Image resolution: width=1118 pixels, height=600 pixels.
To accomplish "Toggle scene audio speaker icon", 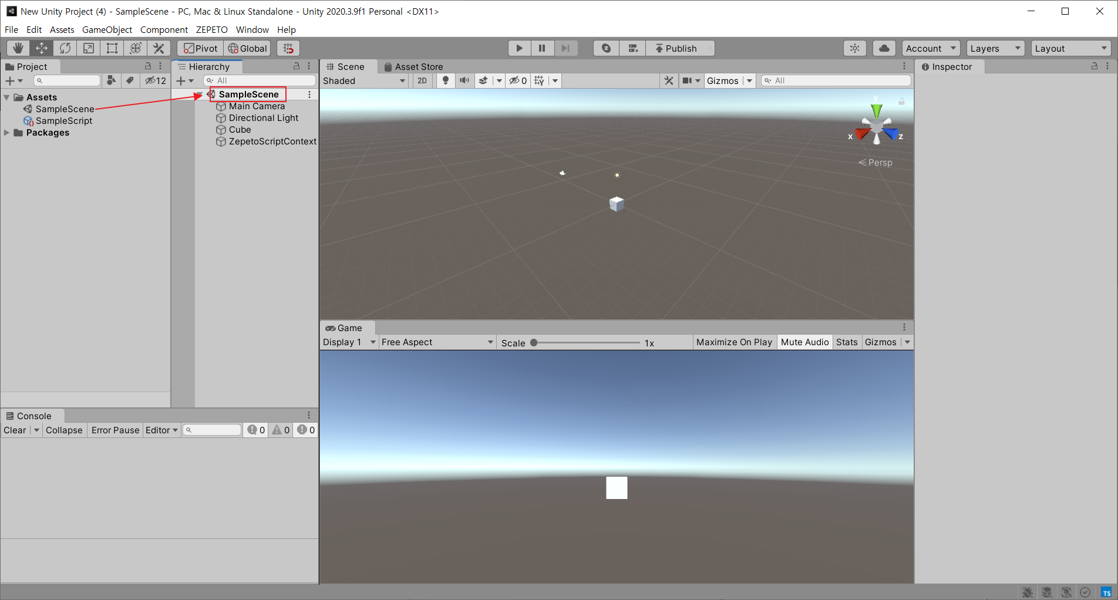I will (x=464, y=80).
